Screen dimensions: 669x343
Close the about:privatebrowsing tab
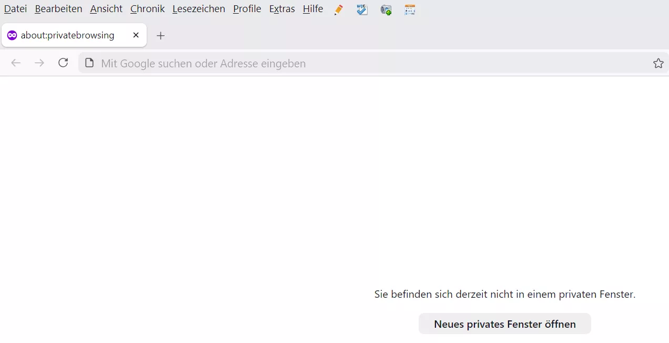(136, 35)
